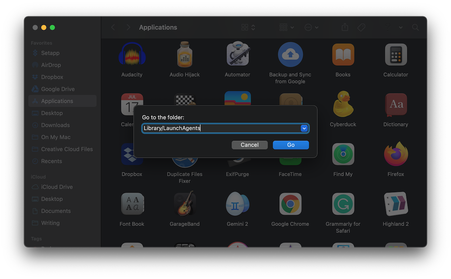Select the Cyberduck app icon
The width and height of the screenshot is (451, 279).
[x=343, y=104]
